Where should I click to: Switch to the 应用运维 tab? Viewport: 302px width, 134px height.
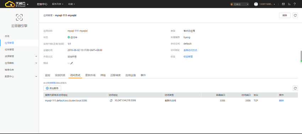tap(131, 75)
